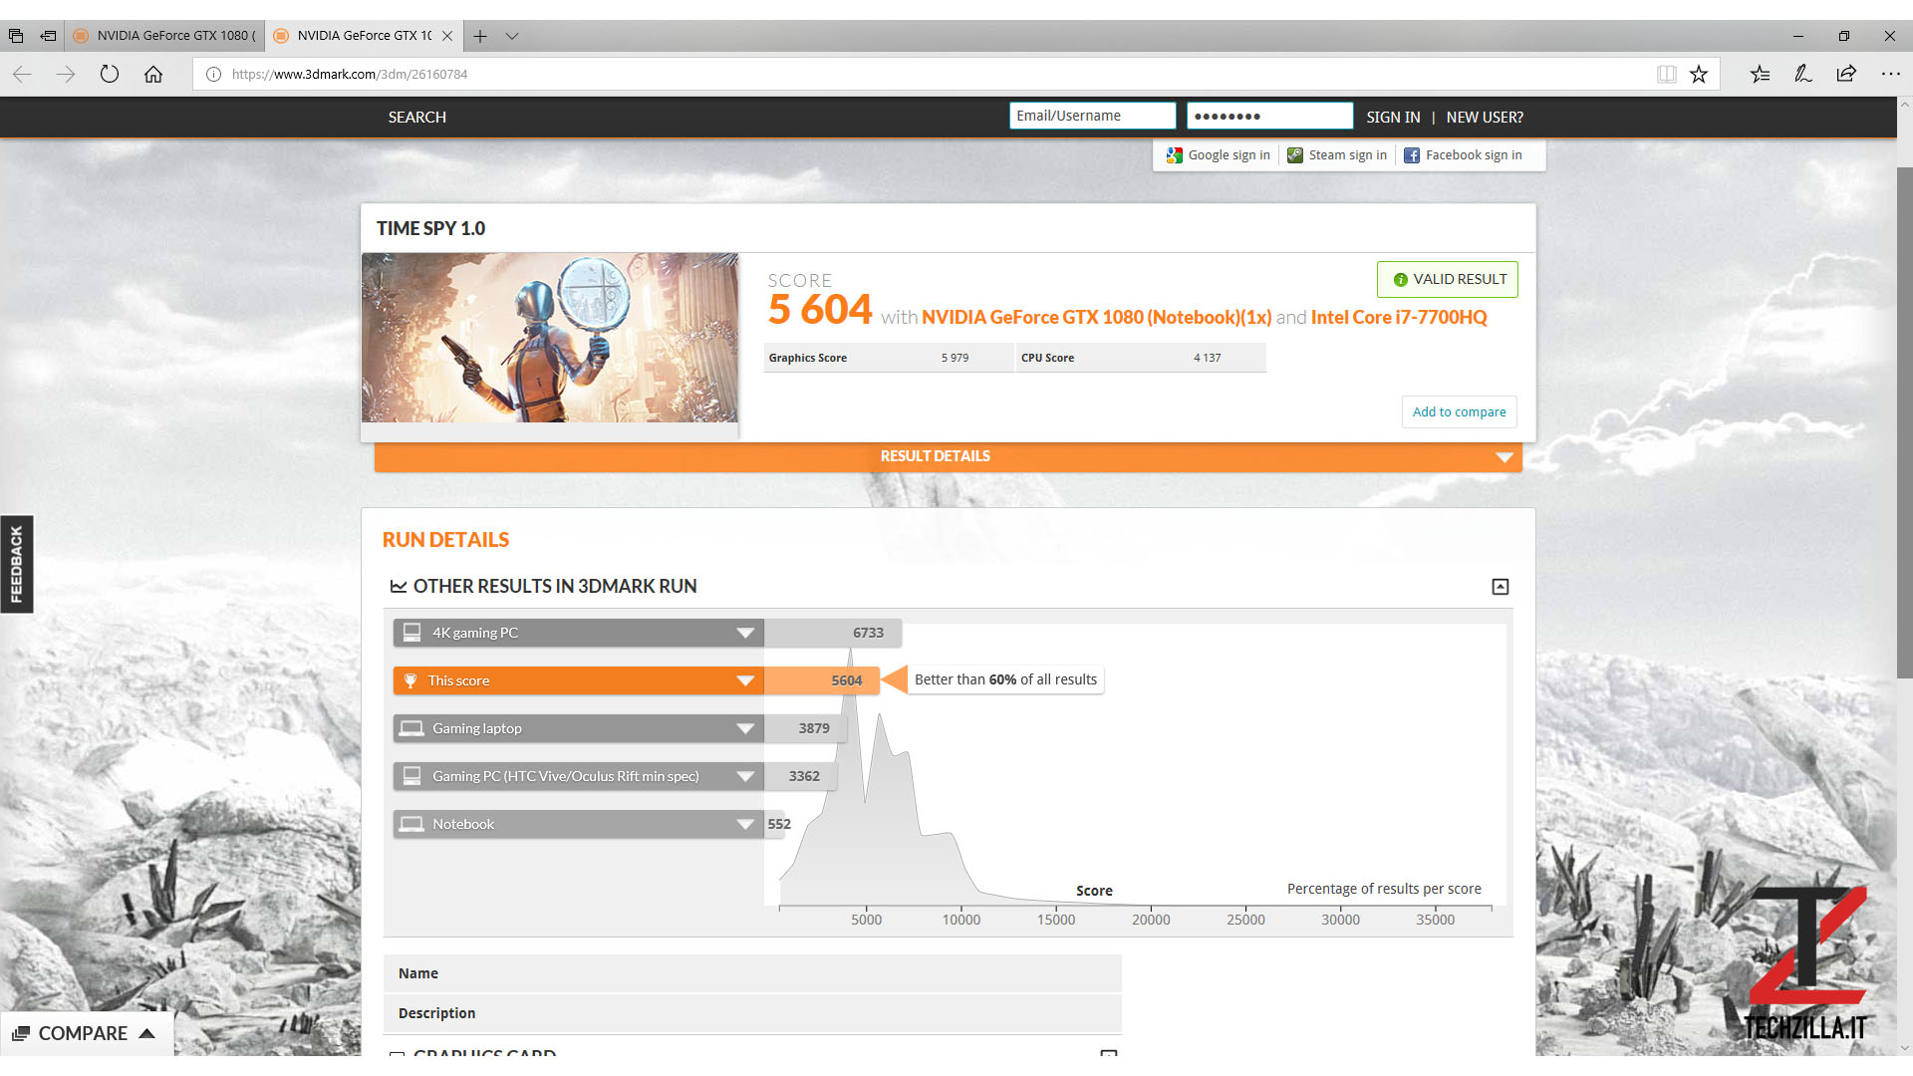Click the browser Forward arrow
The image size is (1913, 1076).
pos(66,74)
